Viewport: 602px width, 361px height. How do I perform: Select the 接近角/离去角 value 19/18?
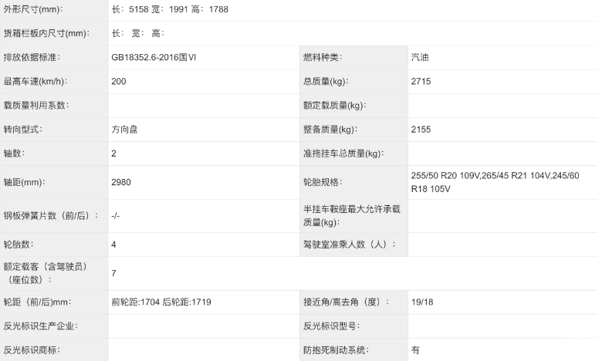pyautogui.click(x=423, y=302)
